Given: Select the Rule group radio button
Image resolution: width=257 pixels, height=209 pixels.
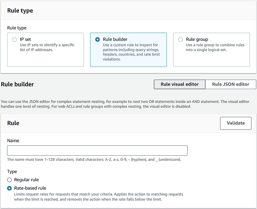Looking at the screenshot, I should click(181, 39).
